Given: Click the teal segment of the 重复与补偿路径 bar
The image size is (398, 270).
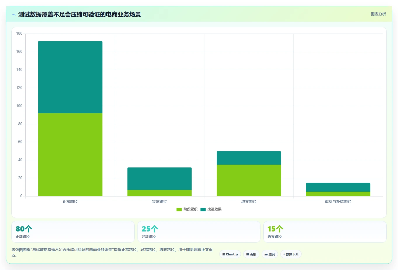Looking at the screenshot, I should (338, 187).
